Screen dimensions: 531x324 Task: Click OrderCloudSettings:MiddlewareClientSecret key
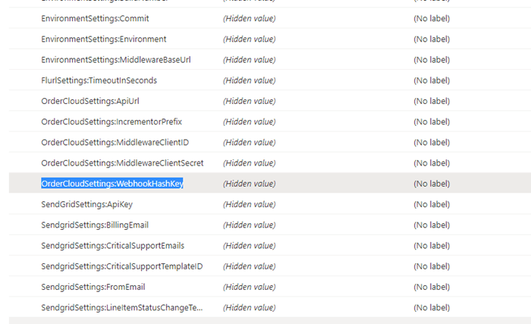click(122, 163)
